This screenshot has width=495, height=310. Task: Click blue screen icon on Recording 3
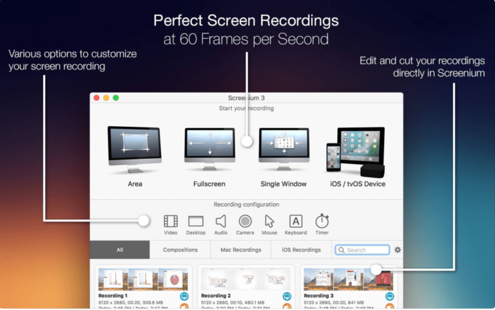point(389,296)
